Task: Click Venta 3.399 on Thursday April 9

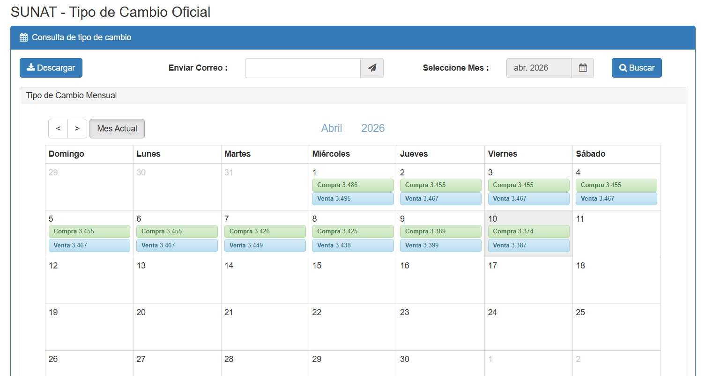Action: pyautogui.click(x=440, y=246)
